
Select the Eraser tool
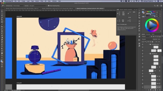(2, 35)
